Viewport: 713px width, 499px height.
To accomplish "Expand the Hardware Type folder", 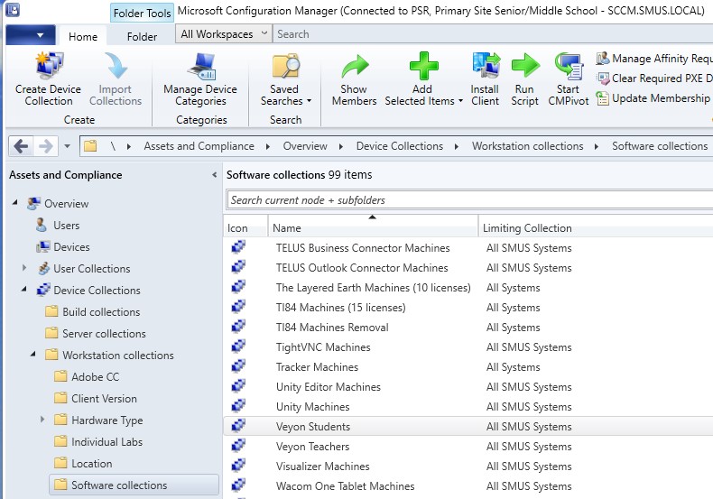I will [42, 419].
